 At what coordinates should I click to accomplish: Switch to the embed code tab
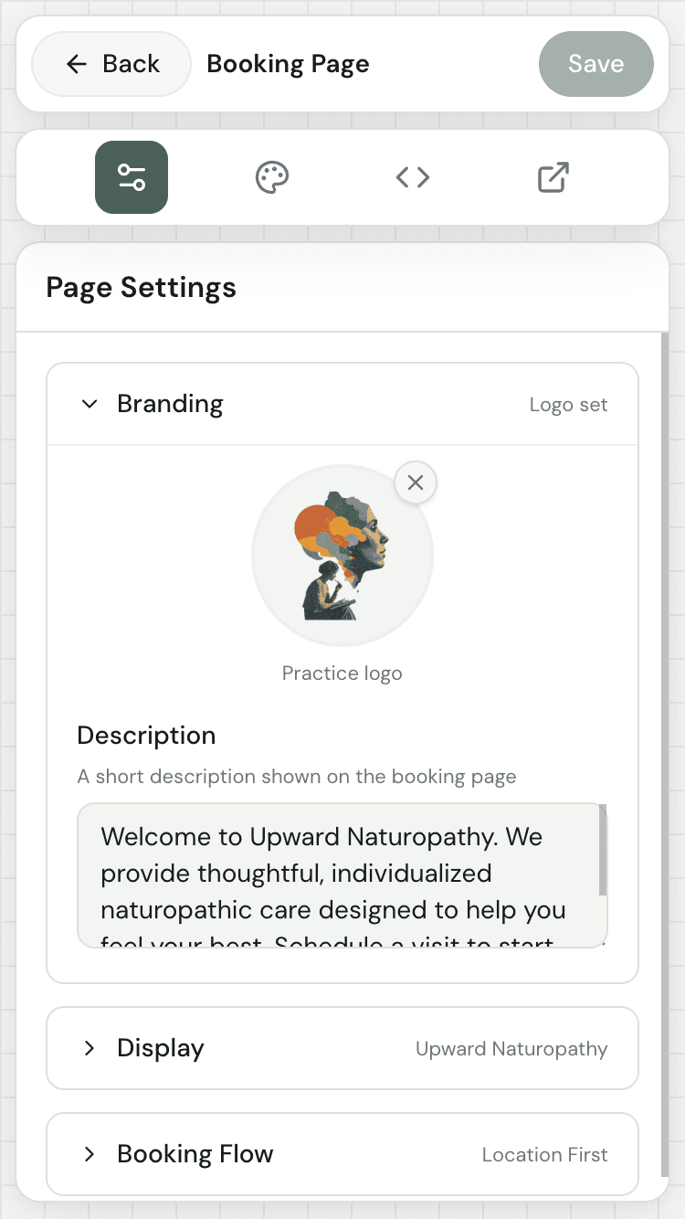[412, 177]
